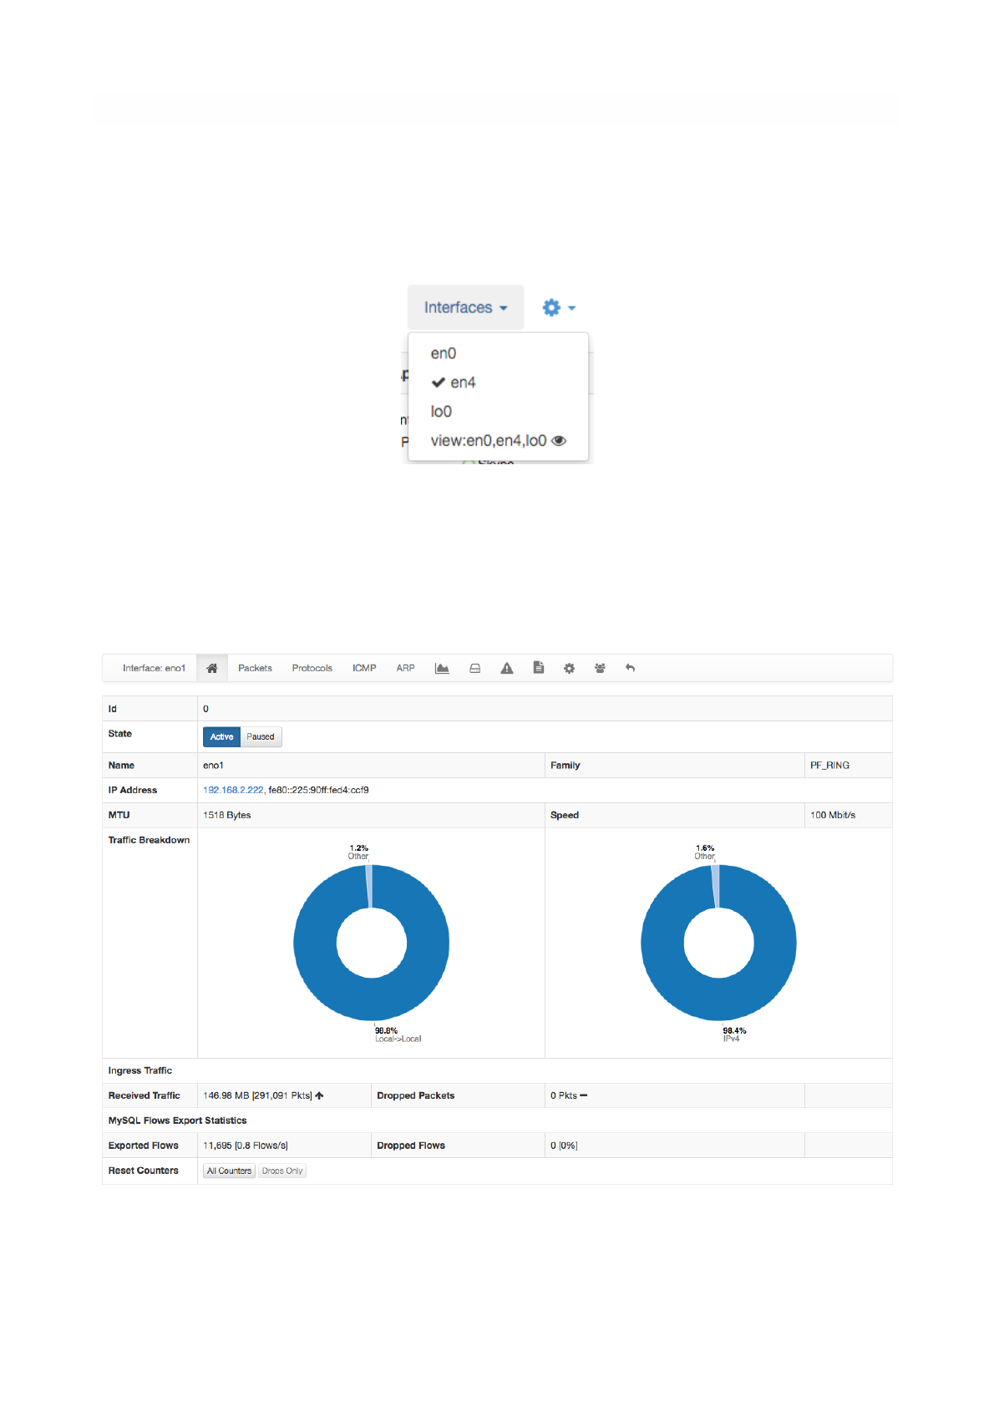Click the Ingress Traffic heading
Image resolution: width=994 pixels, height=1406 pixels.
click(140, 1070)
